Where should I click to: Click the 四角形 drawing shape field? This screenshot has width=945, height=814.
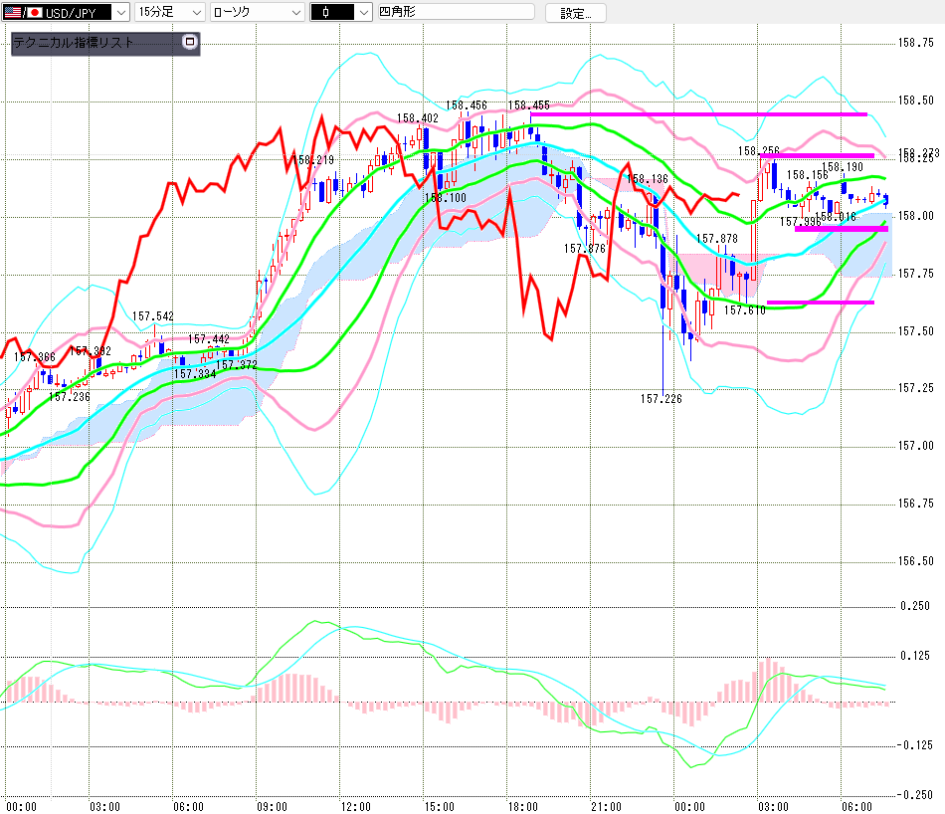[456, 12]
